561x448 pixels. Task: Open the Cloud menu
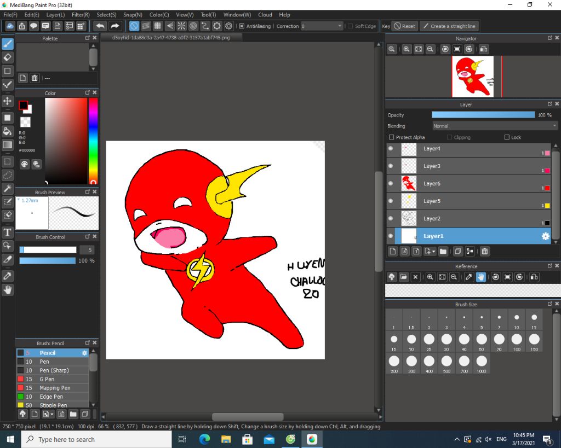pos(265,15)
